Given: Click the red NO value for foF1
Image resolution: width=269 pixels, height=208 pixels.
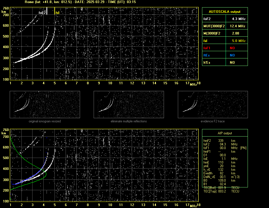Looking at the screenshot, I should click(232, 48).
